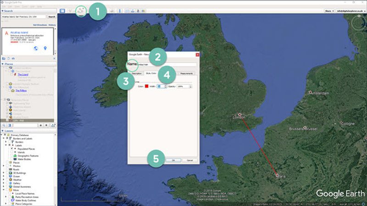Enable the Local Place Names checkbox

tap(9, 193)
